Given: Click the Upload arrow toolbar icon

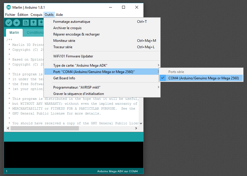Looking at the screenshot, I should [16, 23].
